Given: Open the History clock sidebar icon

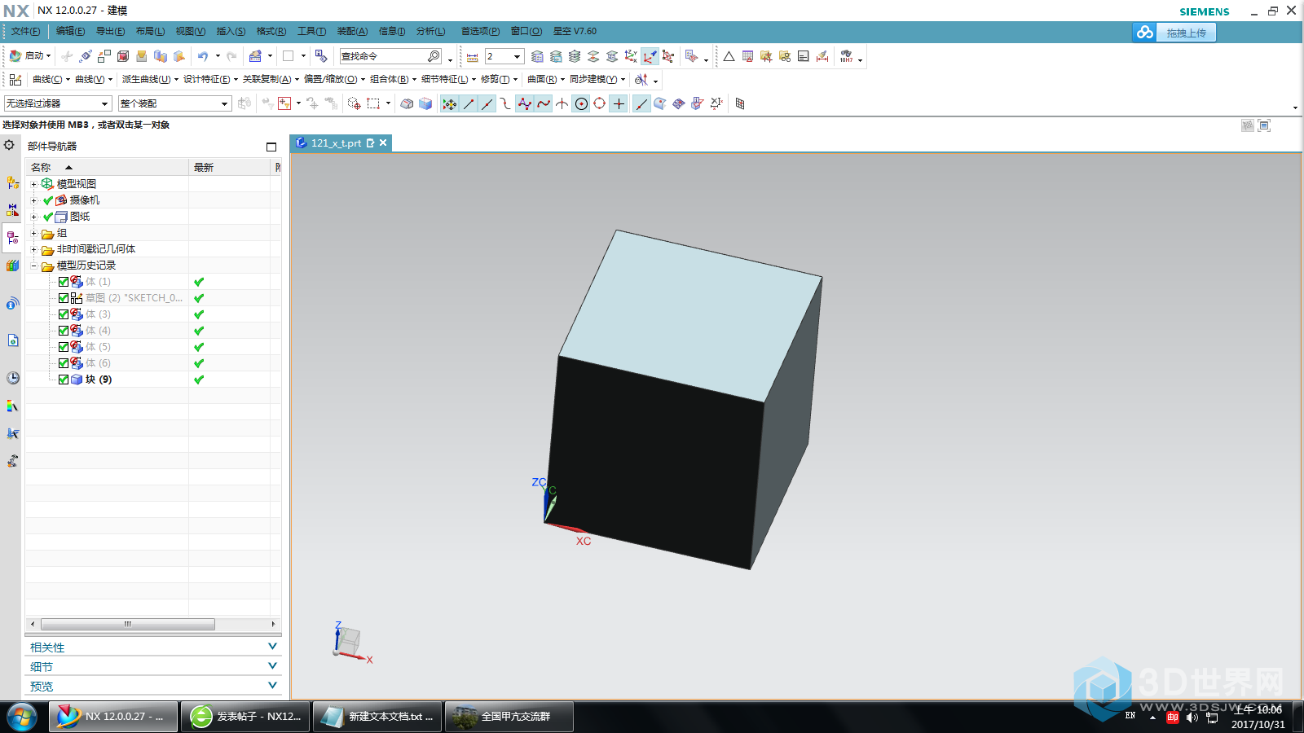Looking at the screenshot, I should pyautogui.click(x=12, y=378).
